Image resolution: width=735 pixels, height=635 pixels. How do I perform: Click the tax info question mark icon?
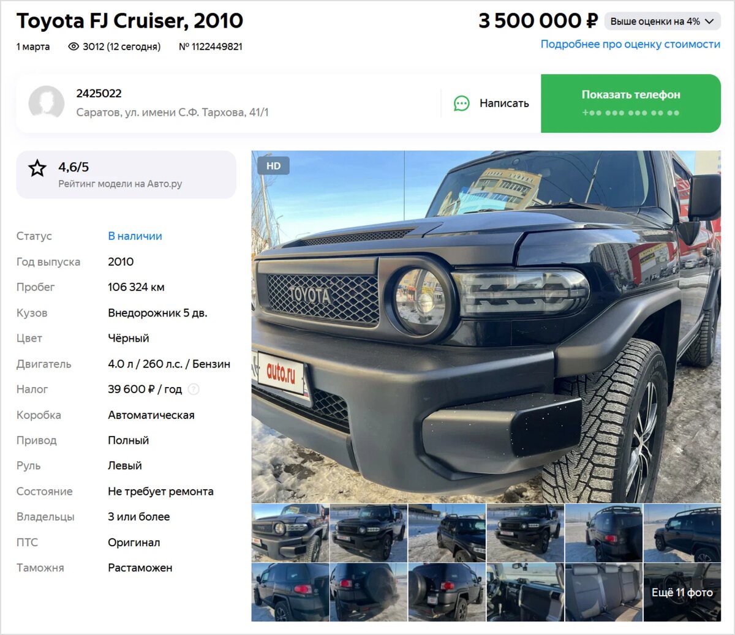[x=194, y=389]
